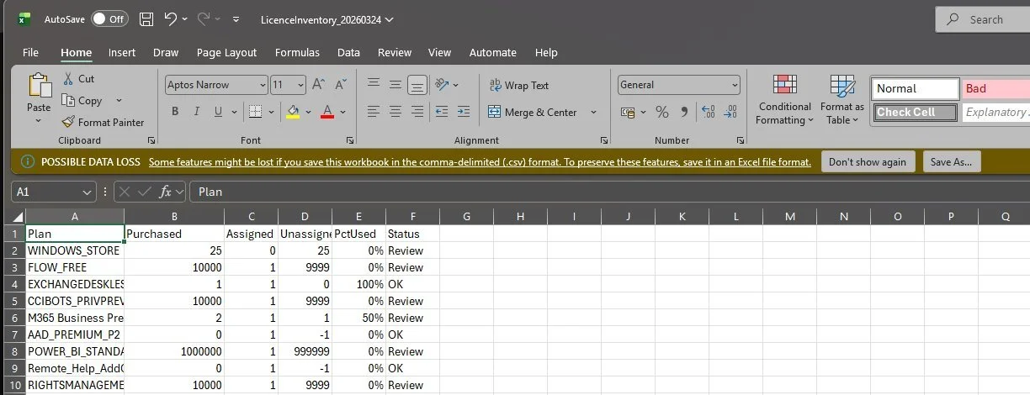Click the Save As... button
1030x395 pixels.
click(x=952, y=162)
